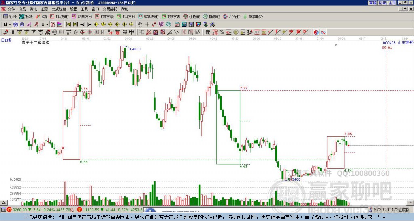The image size is (414, 221).
Task: Open the 江恩 menu
Action: coord(44,9)
